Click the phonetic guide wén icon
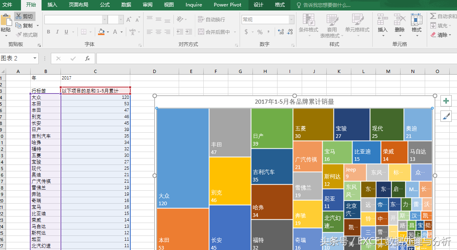This screenshot has height=250, width=457. 132,32
